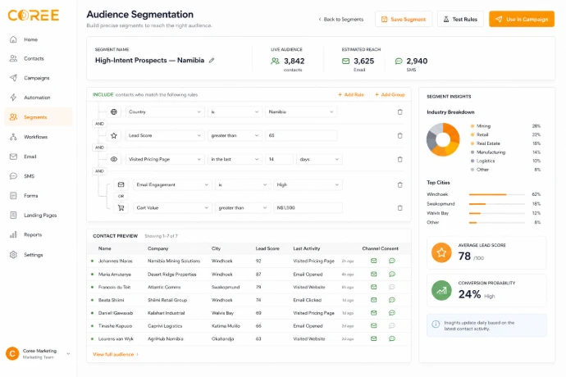The width and height of the screenshot is (566, 377).
Task: Click Add Rule
Action: coord(351,94)
